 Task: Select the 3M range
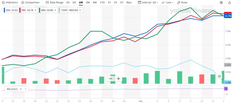tap(88, 3)
